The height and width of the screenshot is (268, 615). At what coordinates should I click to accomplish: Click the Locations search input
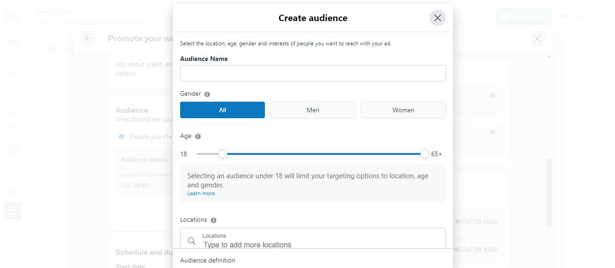pyautogui.click(x=321, y=245)
